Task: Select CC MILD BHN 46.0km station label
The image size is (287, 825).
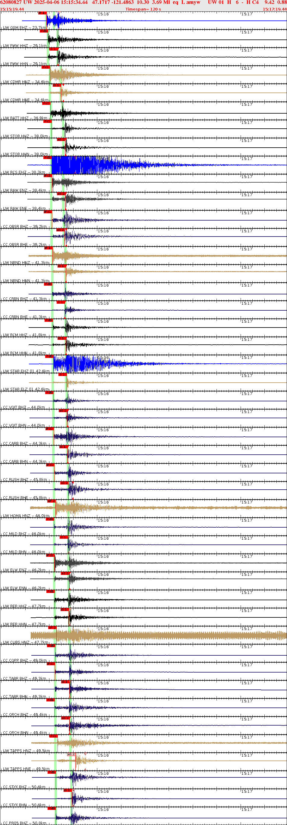Action: pos(24,552)
